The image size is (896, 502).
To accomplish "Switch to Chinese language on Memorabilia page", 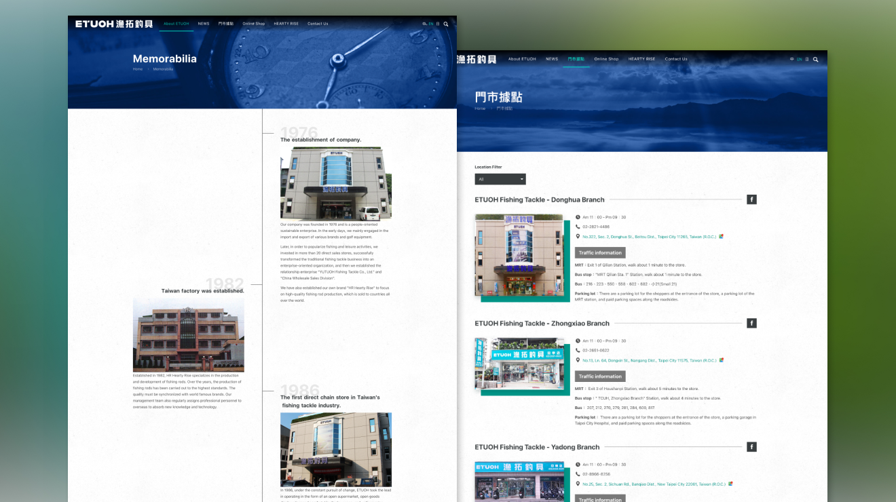I will coord(425,24).
